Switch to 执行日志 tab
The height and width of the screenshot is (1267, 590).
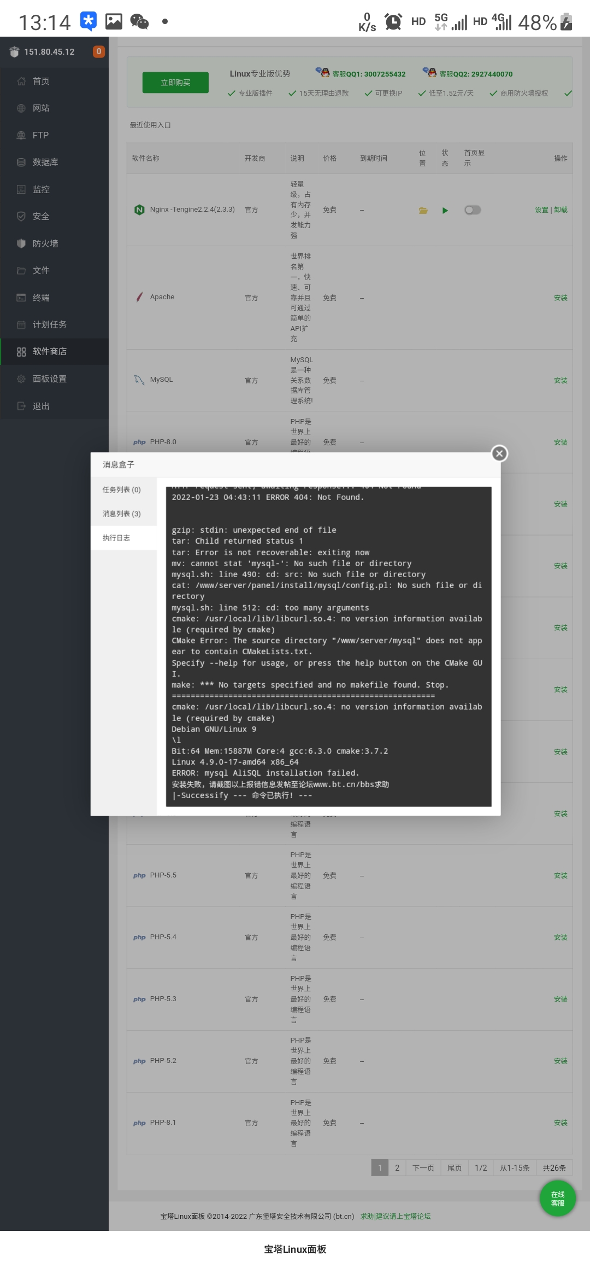tap(123, 538)
